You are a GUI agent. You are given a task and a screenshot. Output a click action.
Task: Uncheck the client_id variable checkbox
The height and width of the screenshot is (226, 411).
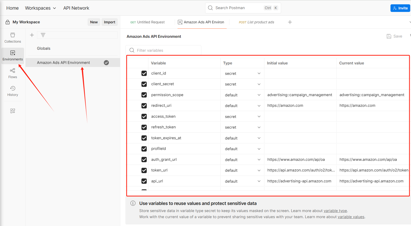point(144,73)
